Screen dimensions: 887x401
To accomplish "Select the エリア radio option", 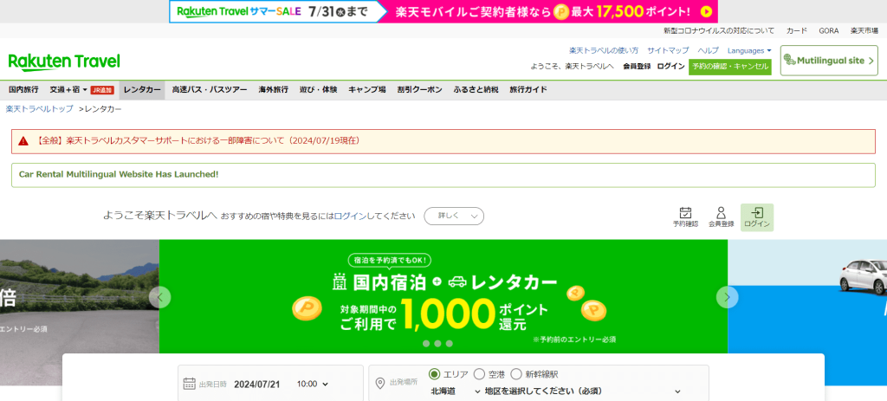I will click(x=434, y=374).
